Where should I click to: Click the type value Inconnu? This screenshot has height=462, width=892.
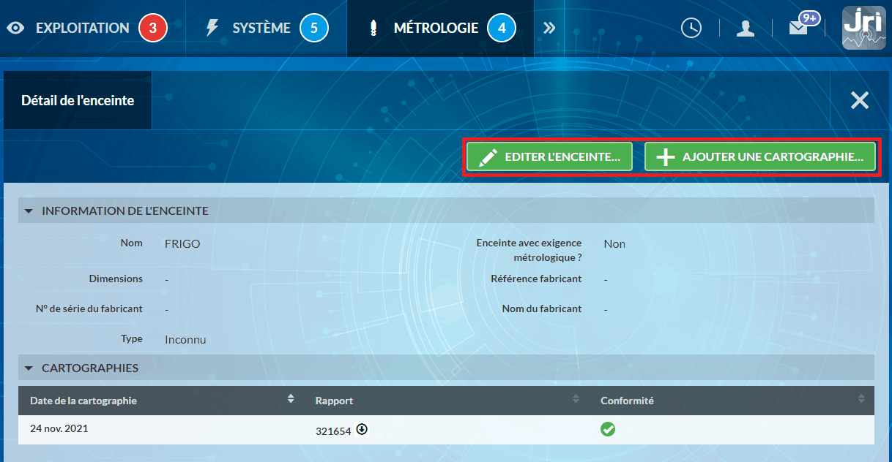point(185,340)
